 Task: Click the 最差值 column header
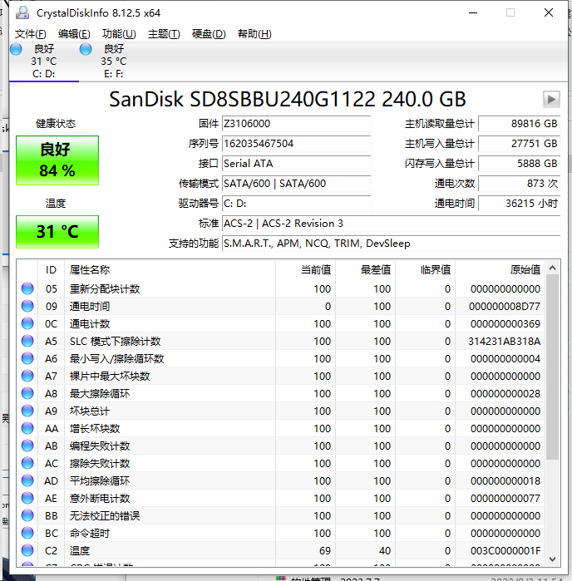pos(366,270)
